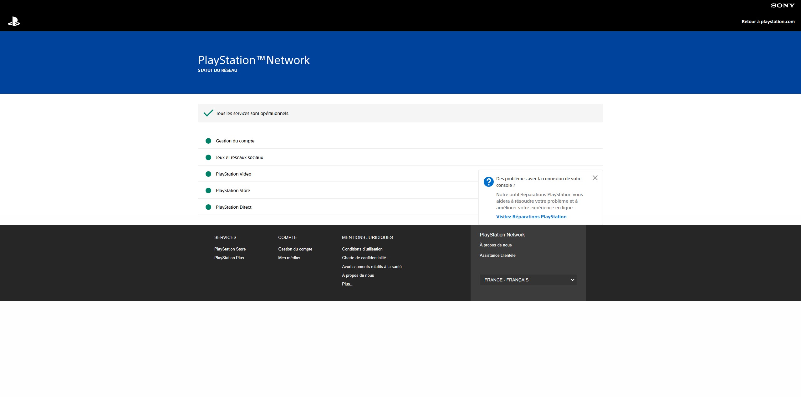The image size is (801, 397).
Task: Open Avertissements relatifs à la santé link
Action: tap(371, 266)
